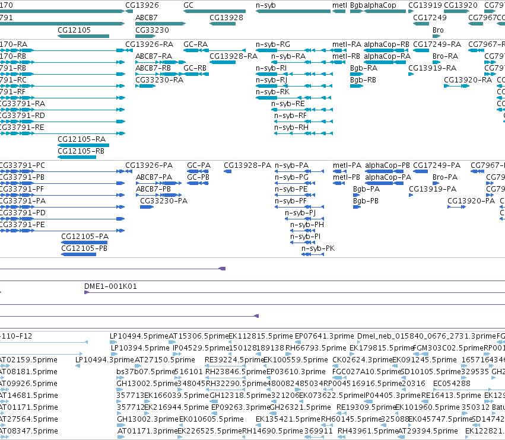Image resolution: width=505 pixels, height=440 pixels.
Task: Select transcript metl-RB
Action: point(346,56)
